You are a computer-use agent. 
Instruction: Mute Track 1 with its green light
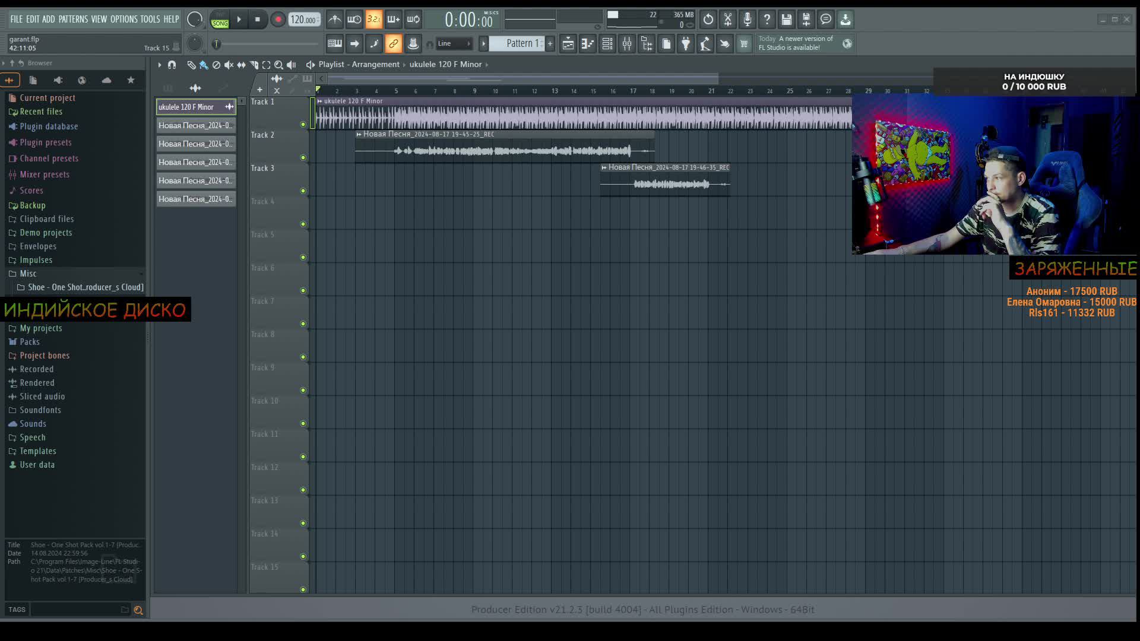coord(303,124)
